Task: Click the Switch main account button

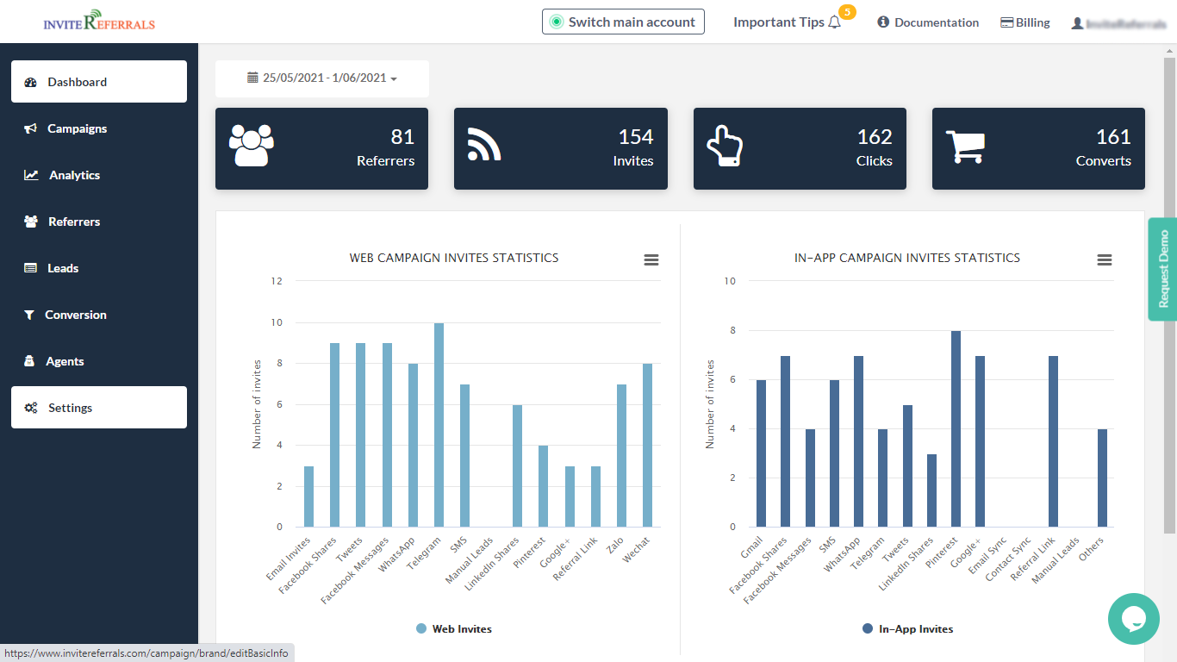Action: tap(623, 22)
